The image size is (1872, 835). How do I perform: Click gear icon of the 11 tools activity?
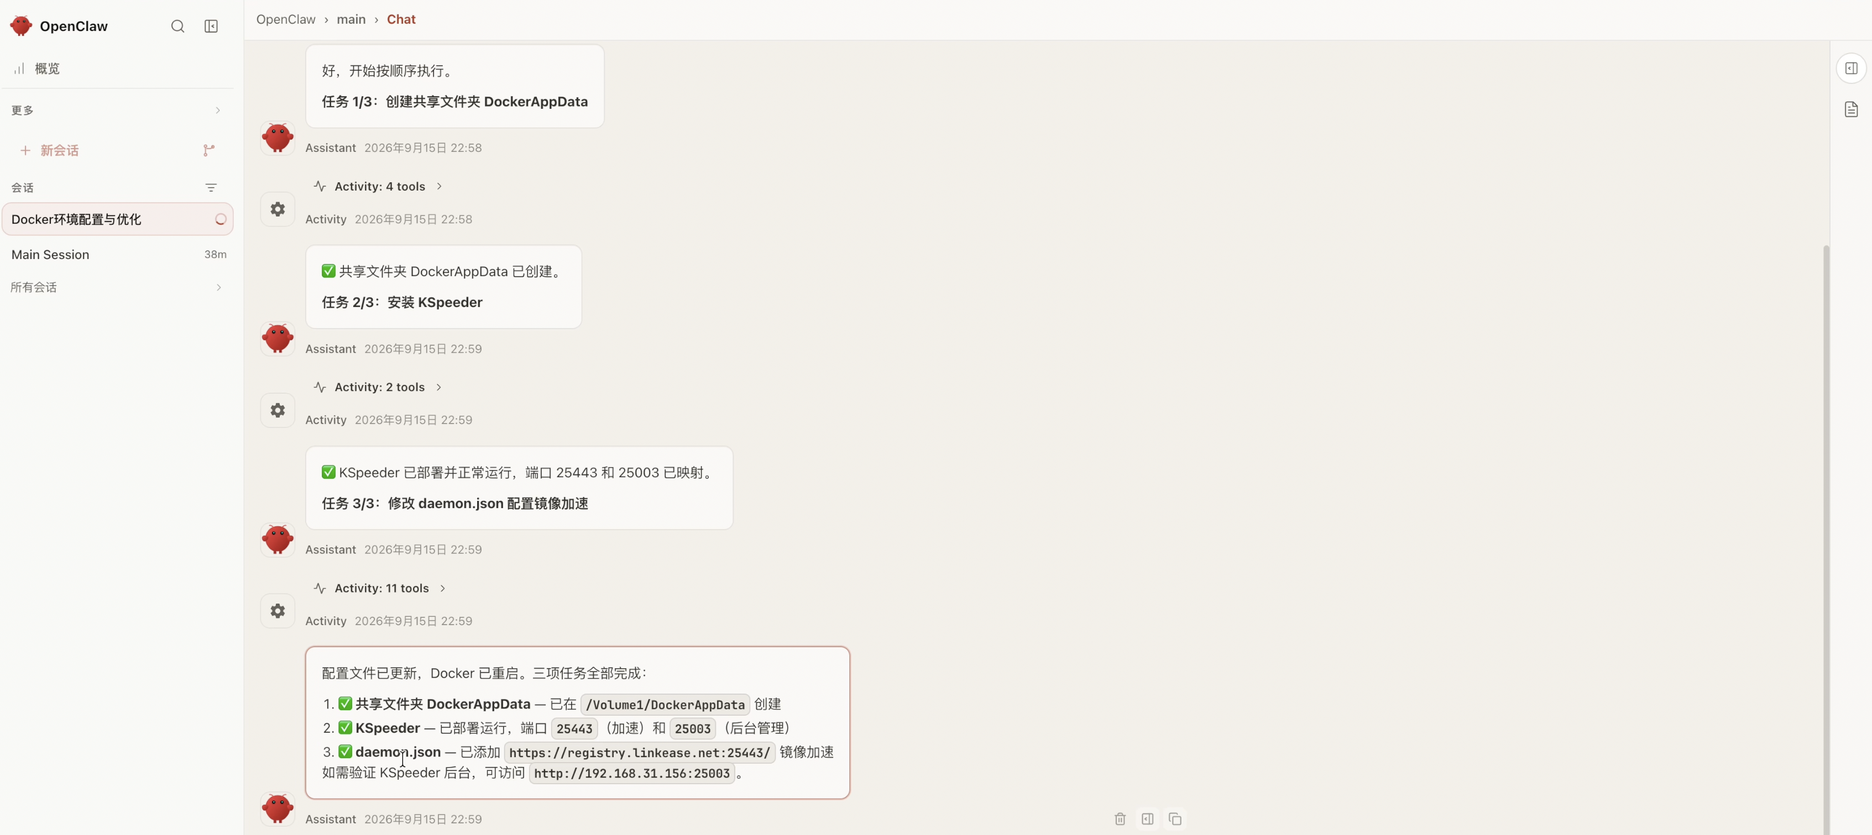(278, 611)
